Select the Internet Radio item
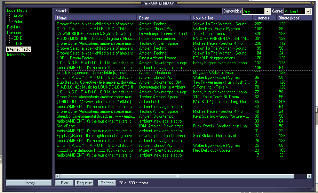318x193 pixels. (19, 49)
